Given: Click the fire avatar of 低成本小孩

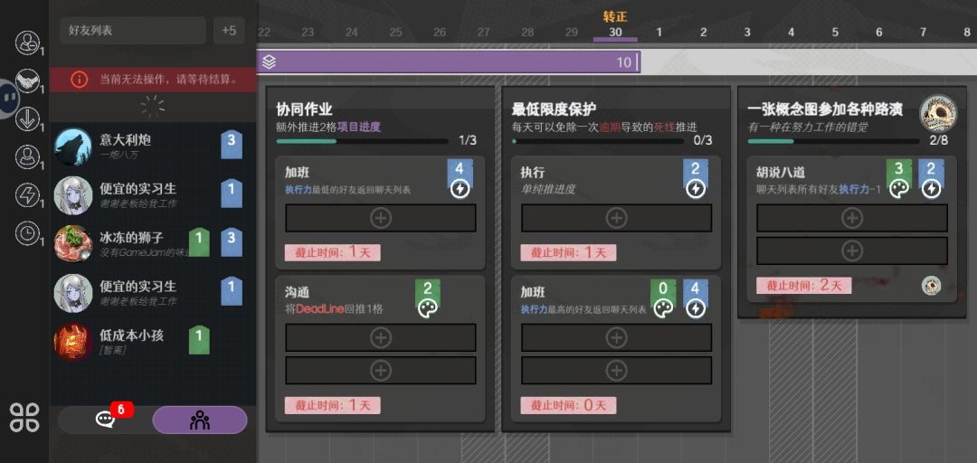Looking at the screenshot, I should 73,342.
